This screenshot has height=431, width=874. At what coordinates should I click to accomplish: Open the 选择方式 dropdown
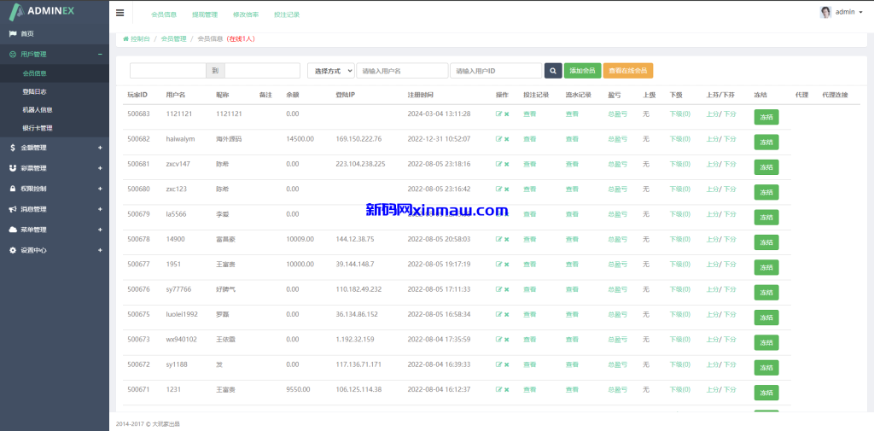331,71
